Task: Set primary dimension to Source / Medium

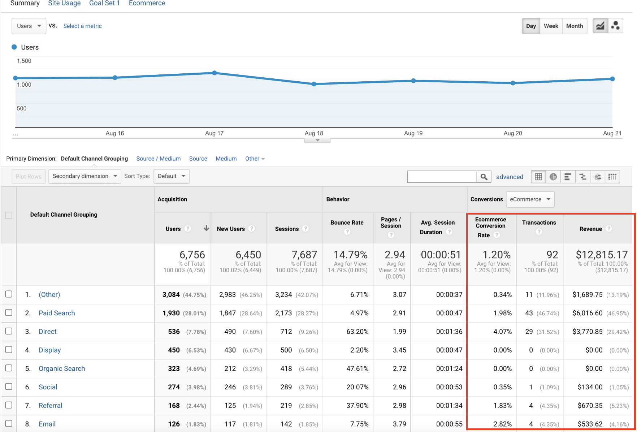Action: click(159, 159)
